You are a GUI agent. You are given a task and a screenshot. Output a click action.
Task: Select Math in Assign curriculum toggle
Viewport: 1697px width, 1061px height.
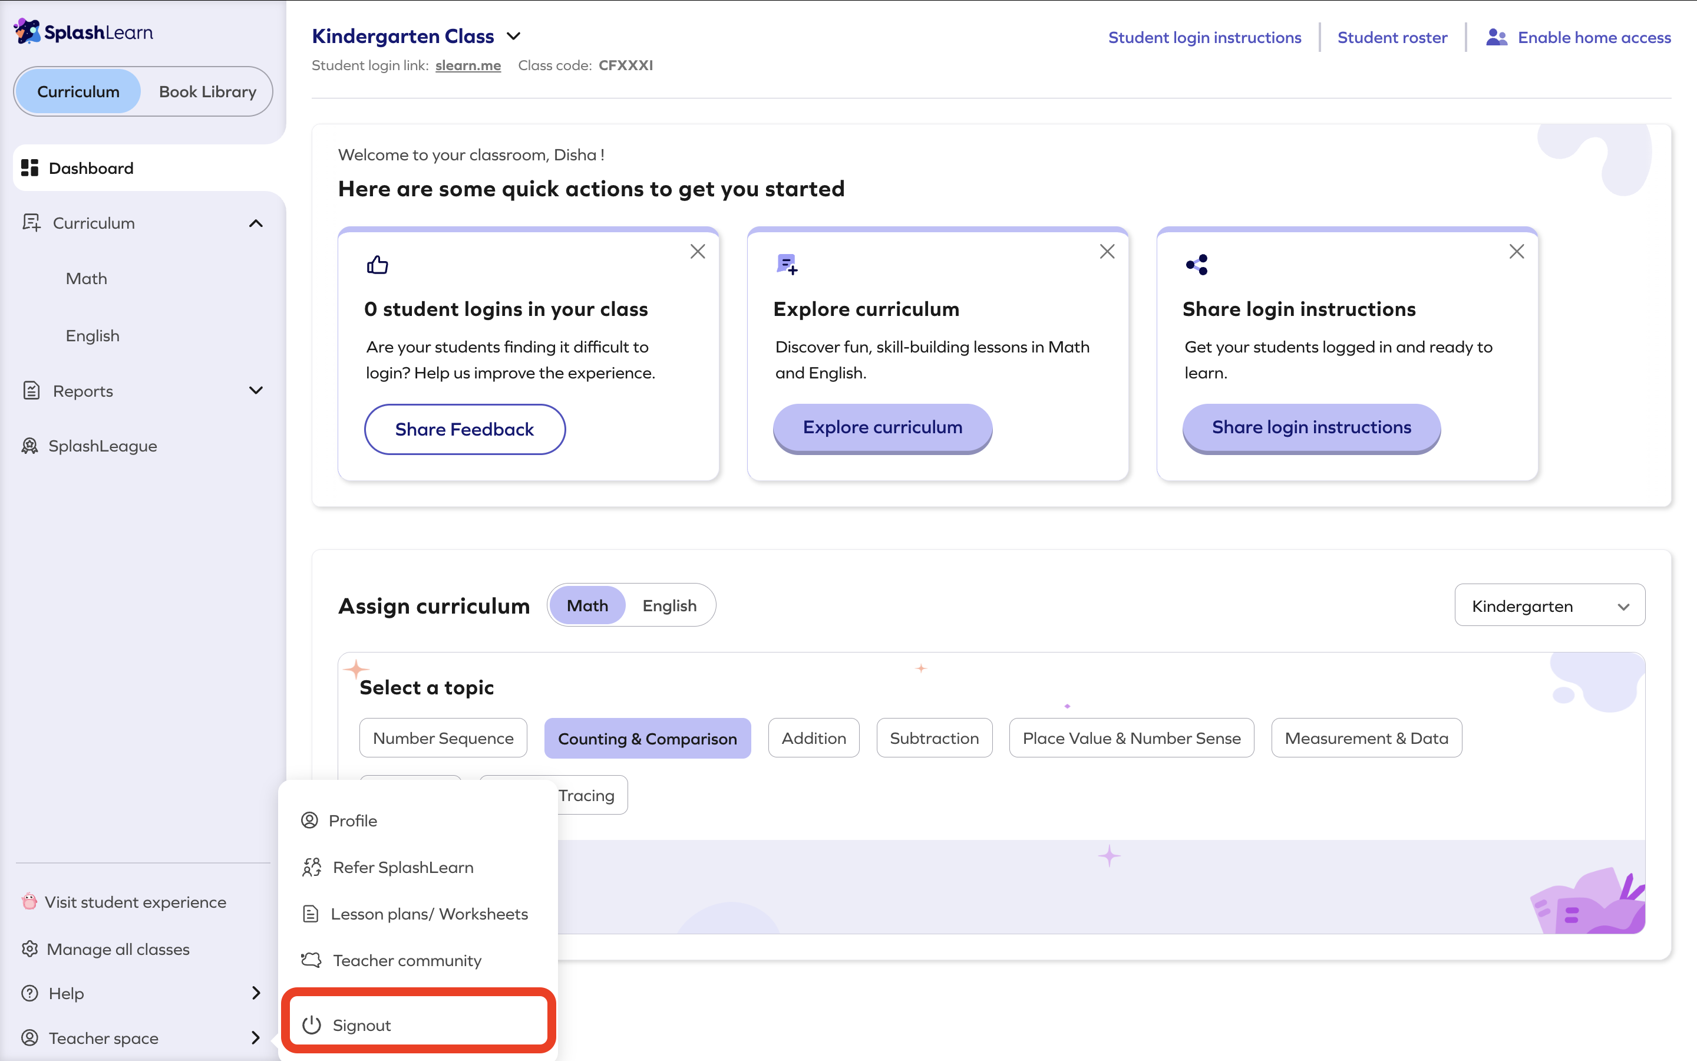click(587, 605)
